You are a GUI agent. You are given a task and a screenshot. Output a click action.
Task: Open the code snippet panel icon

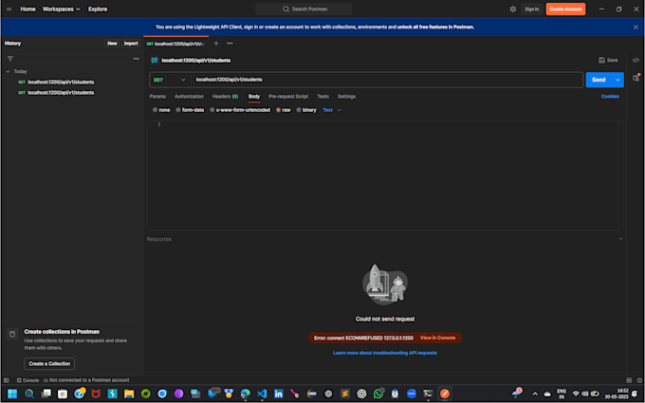coord(636,60)
